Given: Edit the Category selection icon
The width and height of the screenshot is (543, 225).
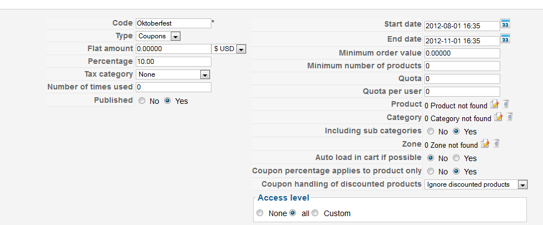Looking at the screenshot, I should click(498, 117).
